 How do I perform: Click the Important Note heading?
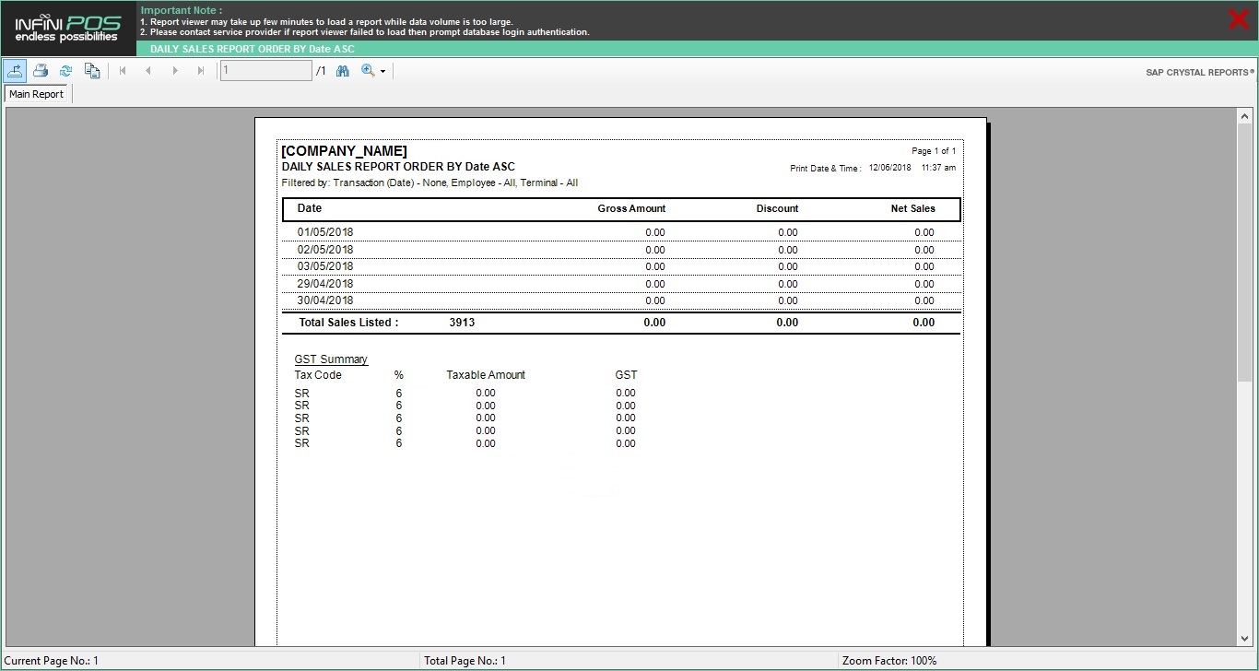point(182,10)
